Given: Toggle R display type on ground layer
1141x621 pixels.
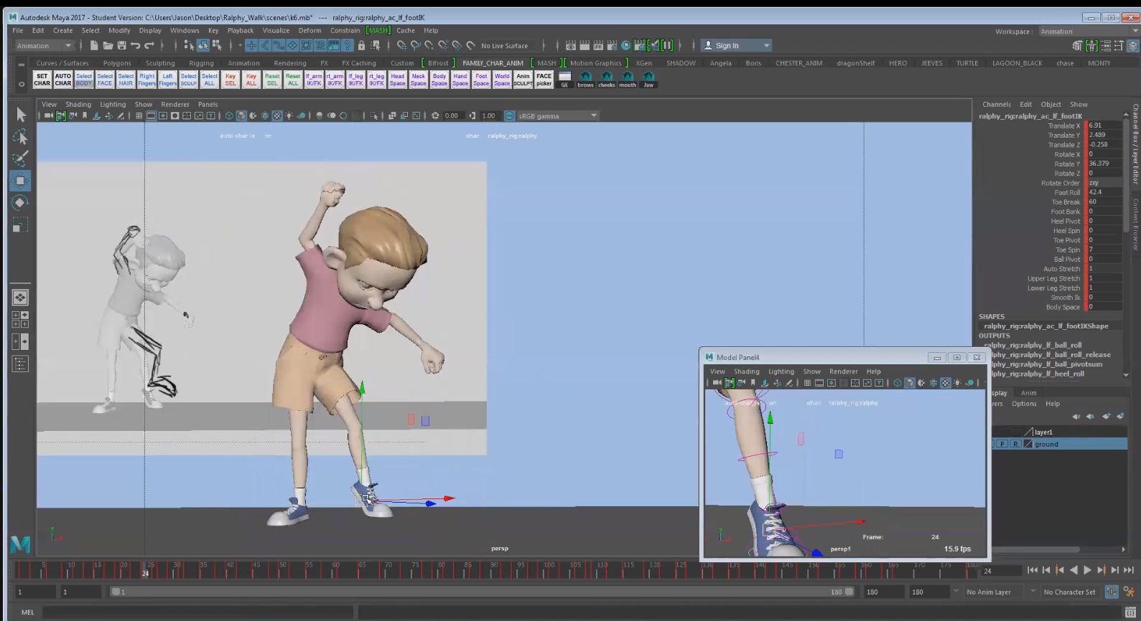Looking at the screenshot, I should pyautogui.click(x=1015, y=445).
